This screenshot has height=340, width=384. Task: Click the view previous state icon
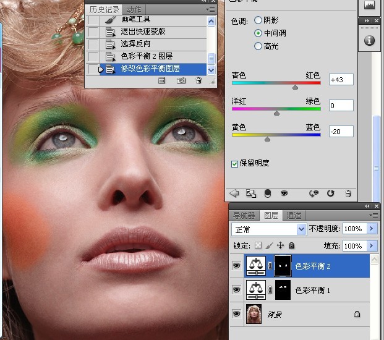(x=314, y=193)
